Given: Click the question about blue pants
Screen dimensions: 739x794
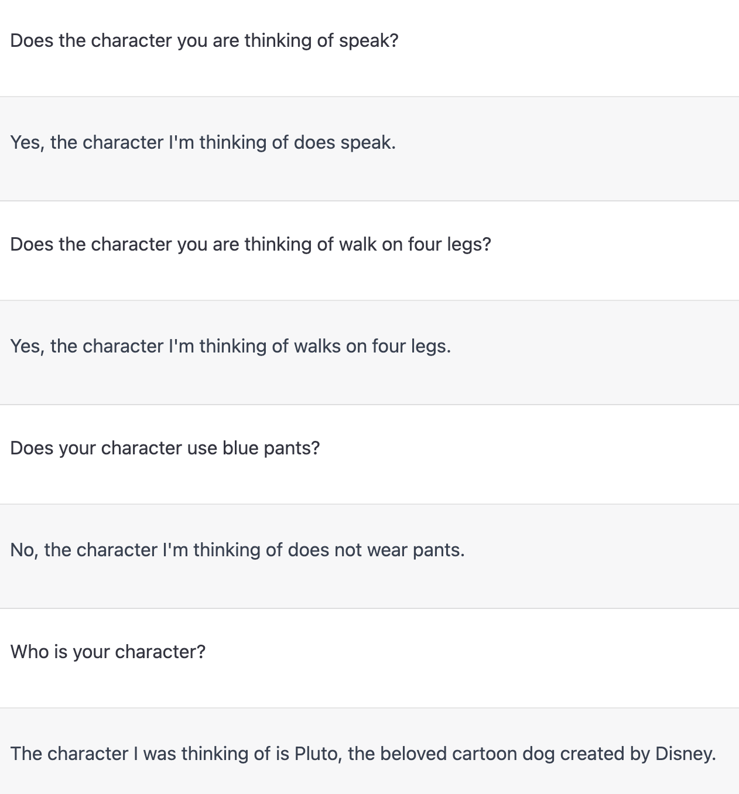Looking at the screenshot, I should tap(165, 449).
